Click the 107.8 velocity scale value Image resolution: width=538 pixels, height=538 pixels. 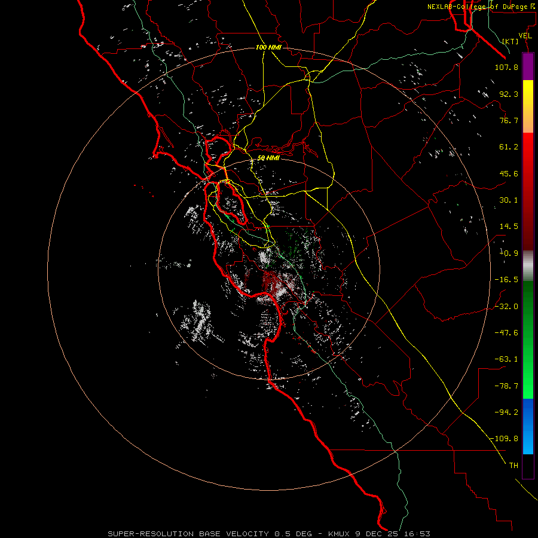coord(506,67)
